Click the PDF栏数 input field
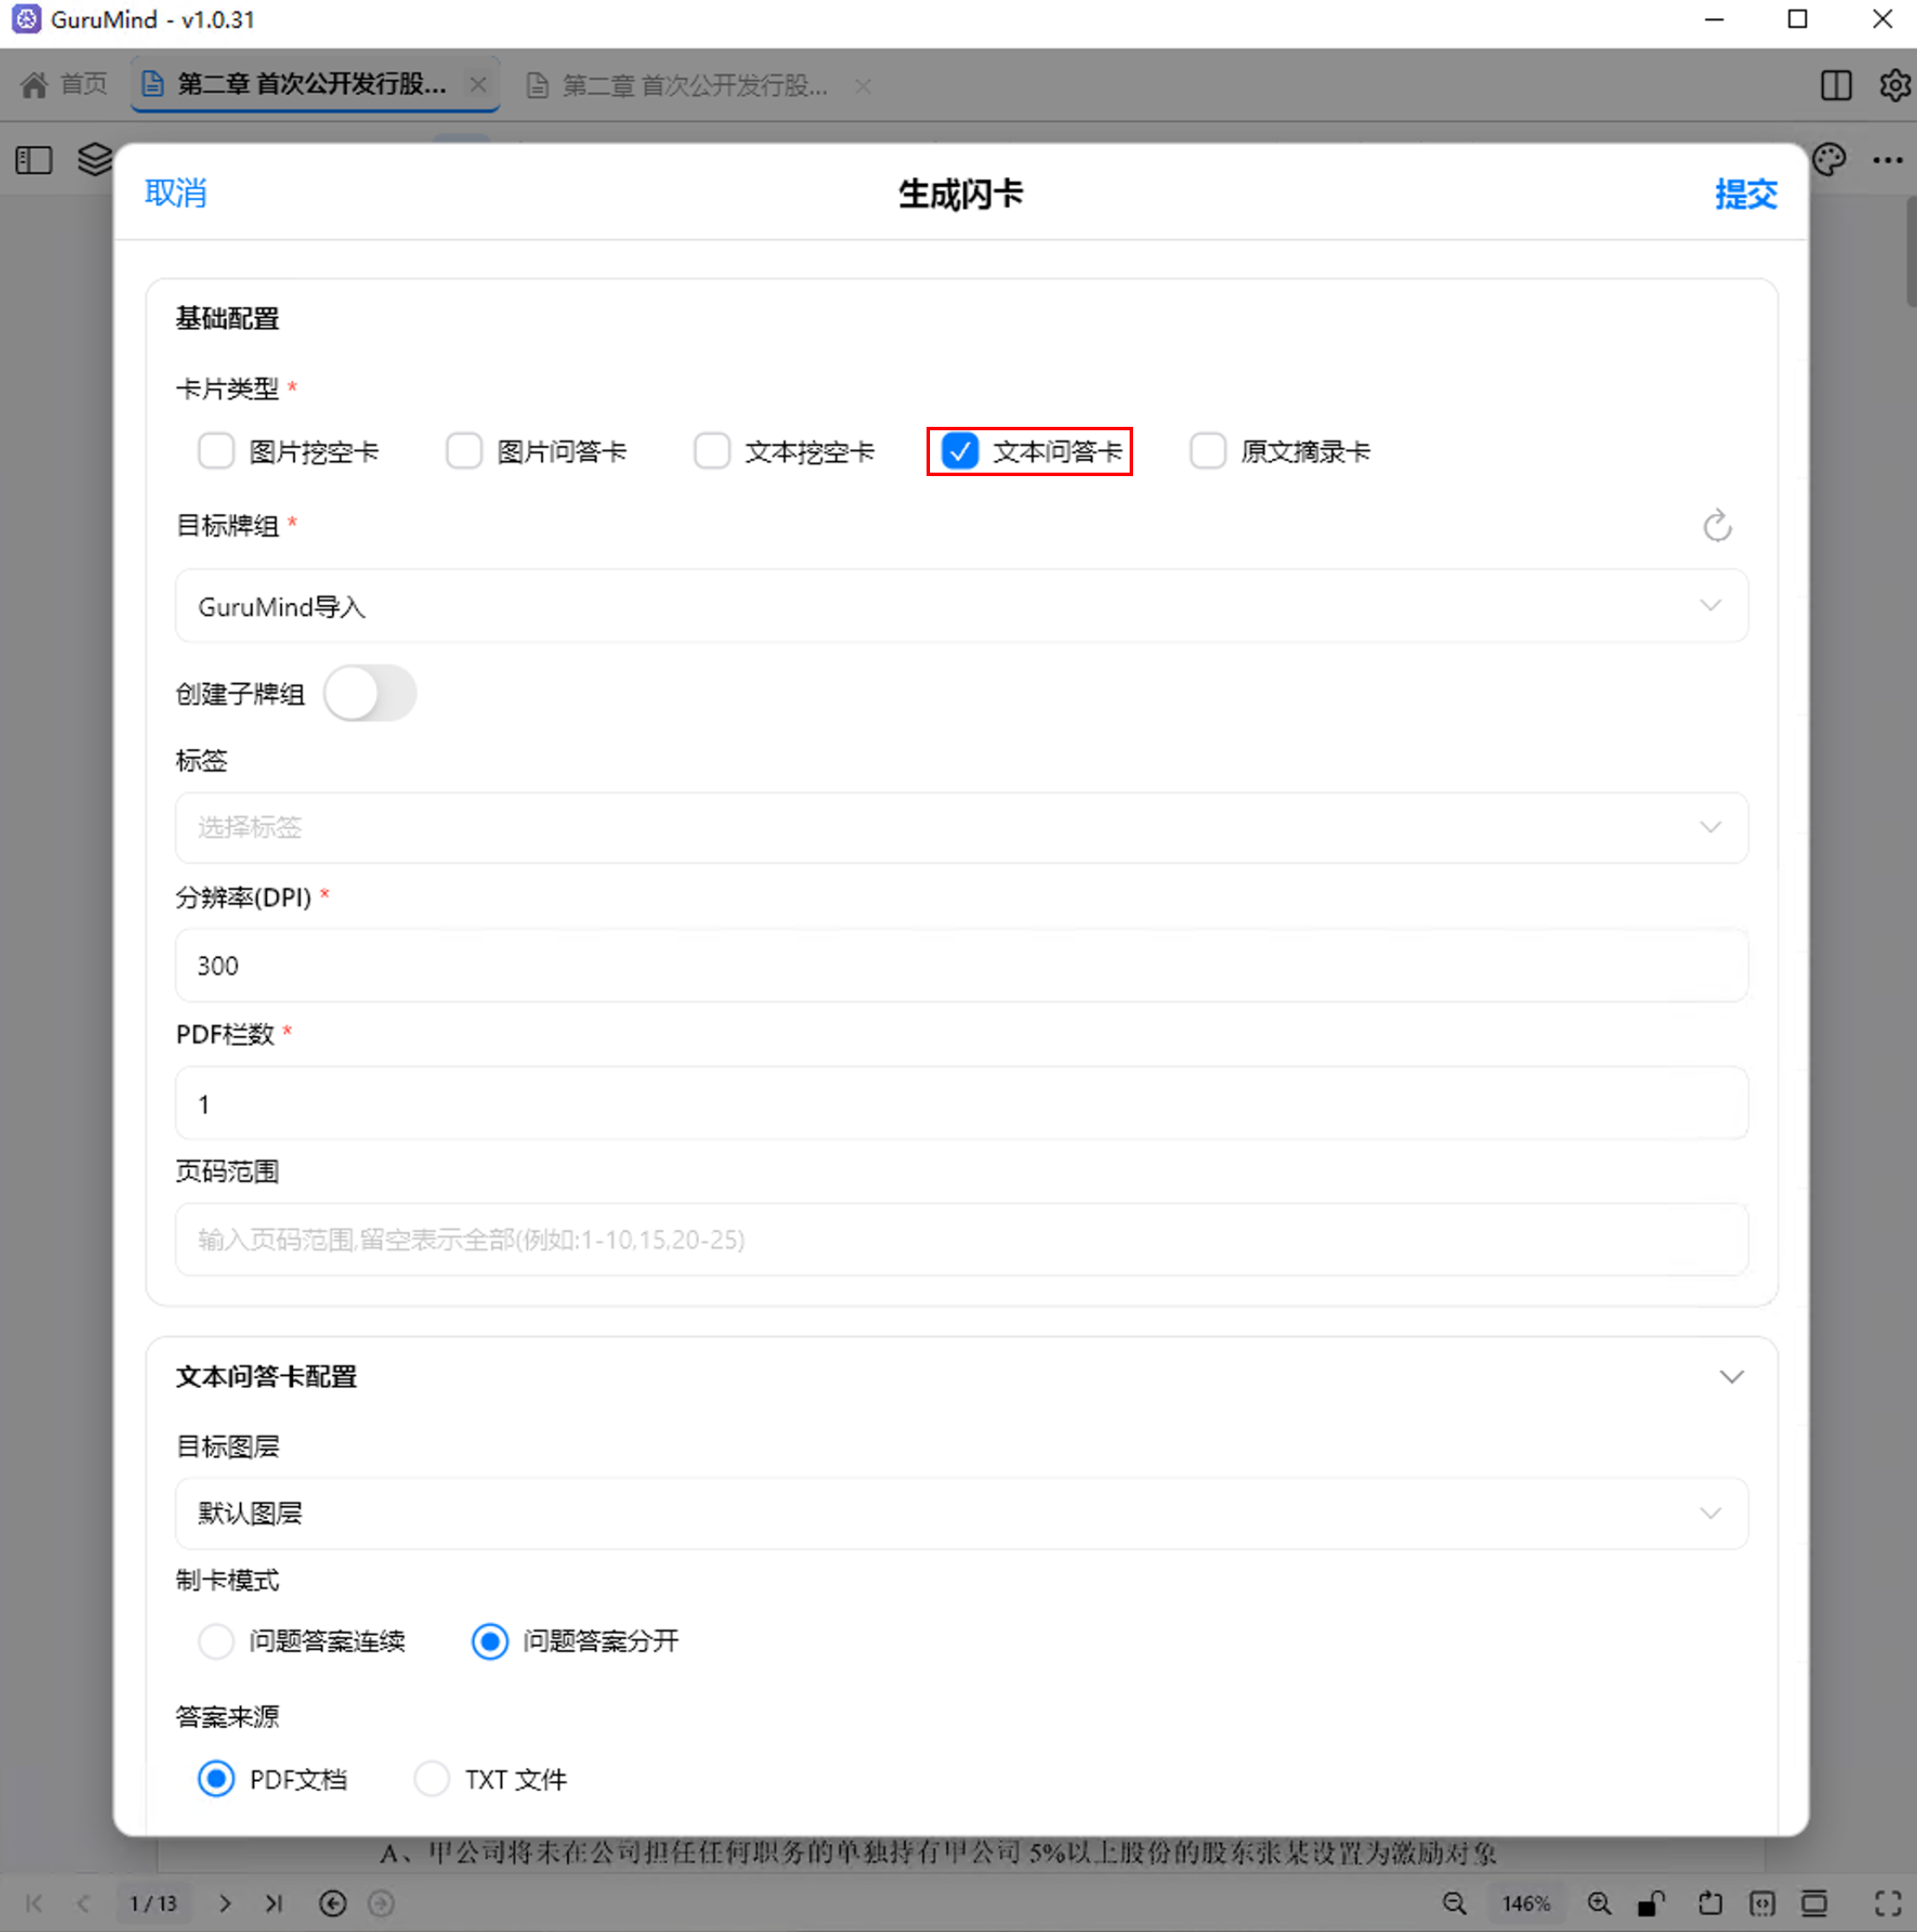Screen dimensions: 1917x1932 [x=961, y=1103]
